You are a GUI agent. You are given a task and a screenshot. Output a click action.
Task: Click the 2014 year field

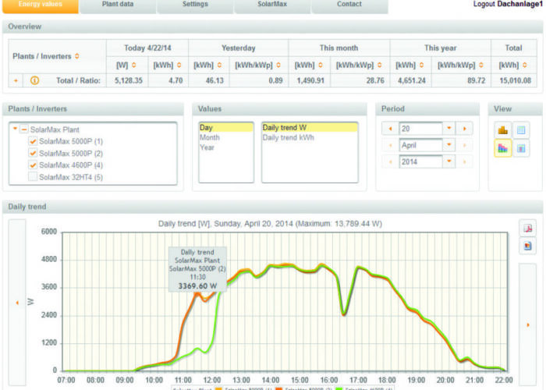pos(421,161)
